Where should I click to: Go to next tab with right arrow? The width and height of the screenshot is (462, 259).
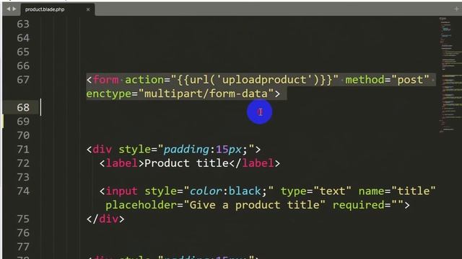[14, 9]
